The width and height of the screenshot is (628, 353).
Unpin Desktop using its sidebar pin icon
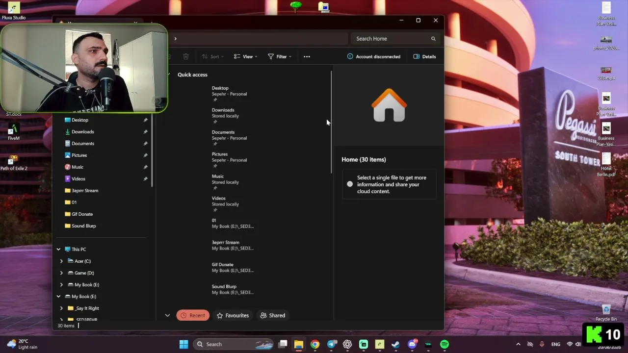point(145,120)
